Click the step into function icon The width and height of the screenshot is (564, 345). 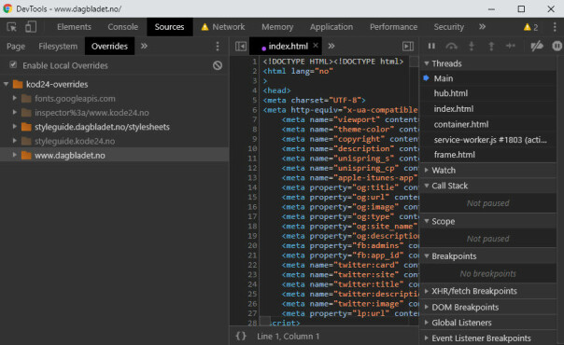click(x=472, y=46)
